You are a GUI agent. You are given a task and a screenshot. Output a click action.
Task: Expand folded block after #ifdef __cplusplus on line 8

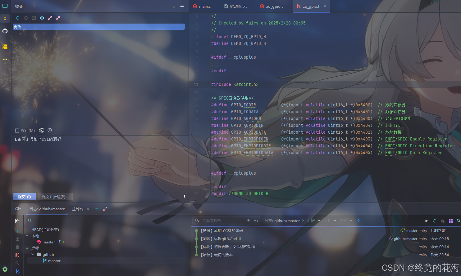pos(215,64)
